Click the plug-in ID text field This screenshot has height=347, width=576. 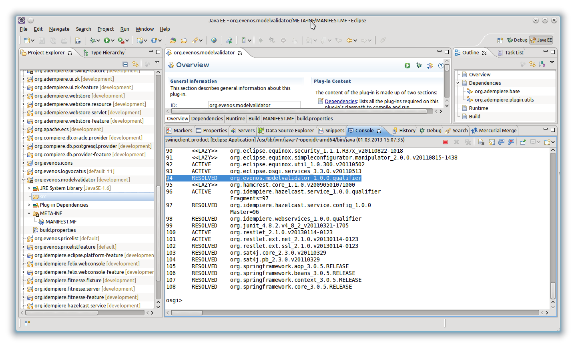[254, 105]
